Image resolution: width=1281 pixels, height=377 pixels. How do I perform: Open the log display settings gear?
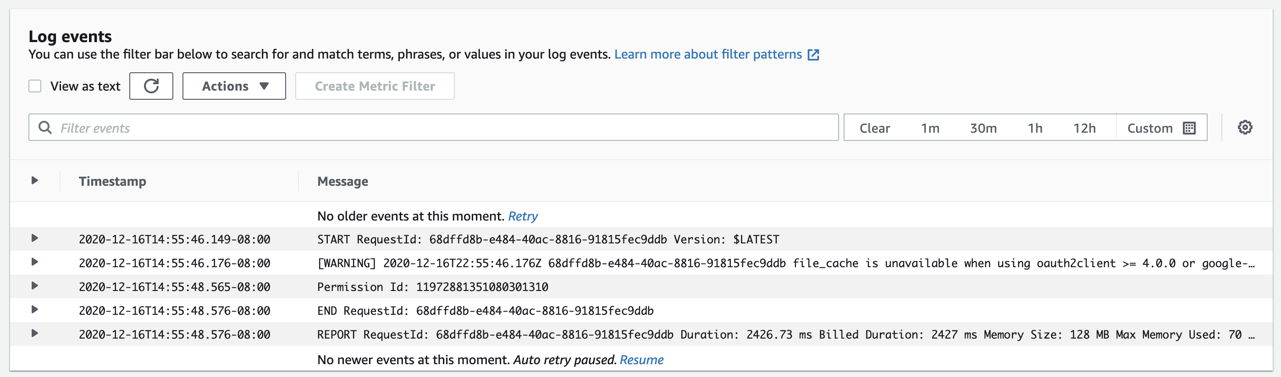1245,128
